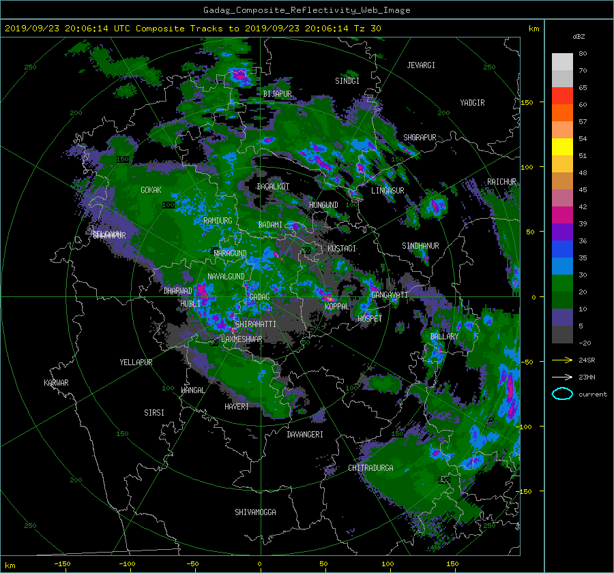The height and width of the screenshot is (573, 614).
Task: Click the YADGIR city label
Action: coord(472,103)
